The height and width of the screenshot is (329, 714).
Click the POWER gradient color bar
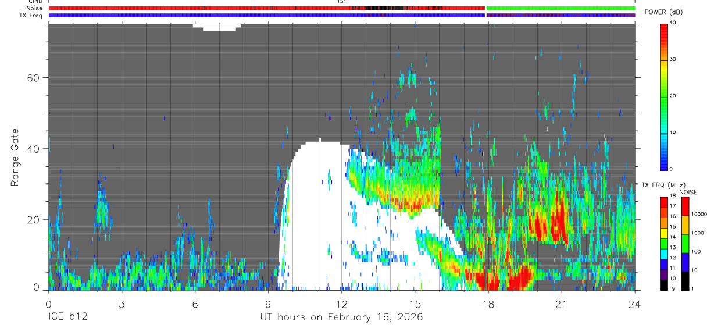click(664, 96)
